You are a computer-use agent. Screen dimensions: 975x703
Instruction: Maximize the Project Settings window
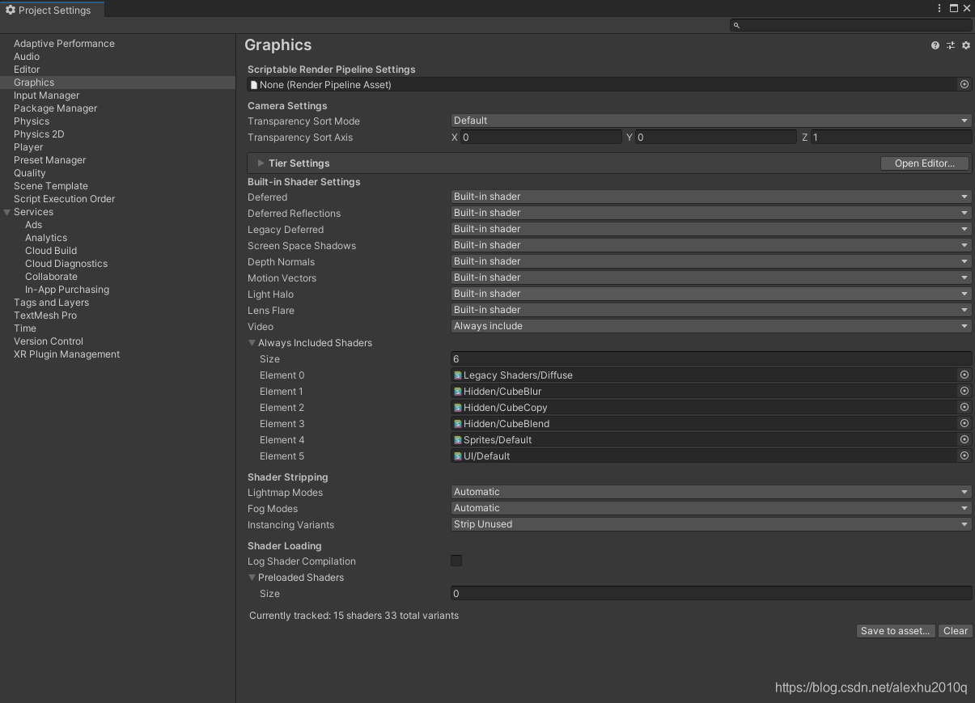click(953, 8)
